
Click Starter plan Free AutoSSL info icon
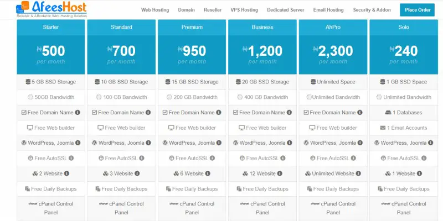[71, 158]
